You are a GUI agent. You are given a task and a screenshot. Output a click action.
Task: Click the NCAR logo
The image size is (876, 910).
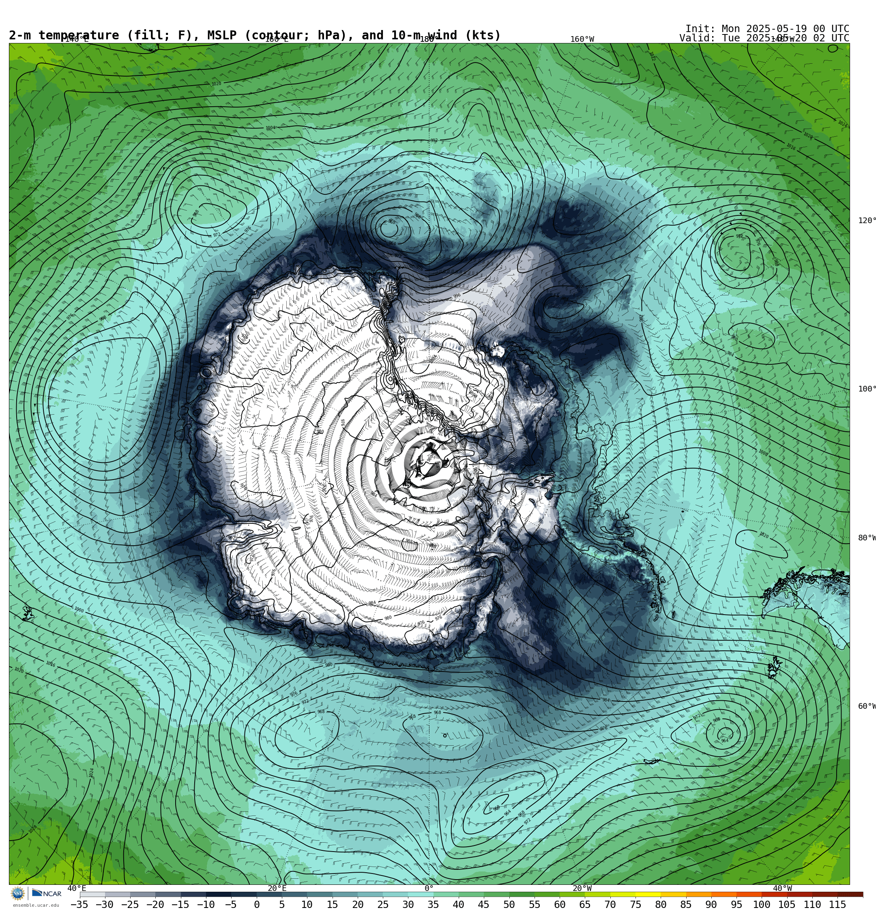(x=46, y=893)
